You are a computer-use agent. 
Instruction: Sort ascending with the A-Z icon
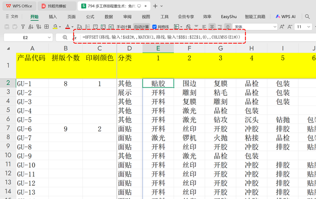pos(31,27)
